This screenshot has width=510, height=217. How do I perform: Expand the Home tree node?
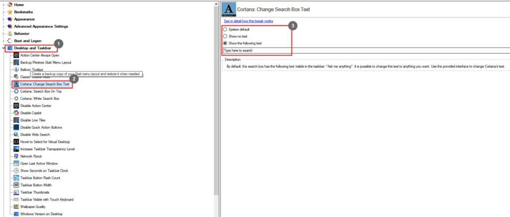tap(3, 5)
